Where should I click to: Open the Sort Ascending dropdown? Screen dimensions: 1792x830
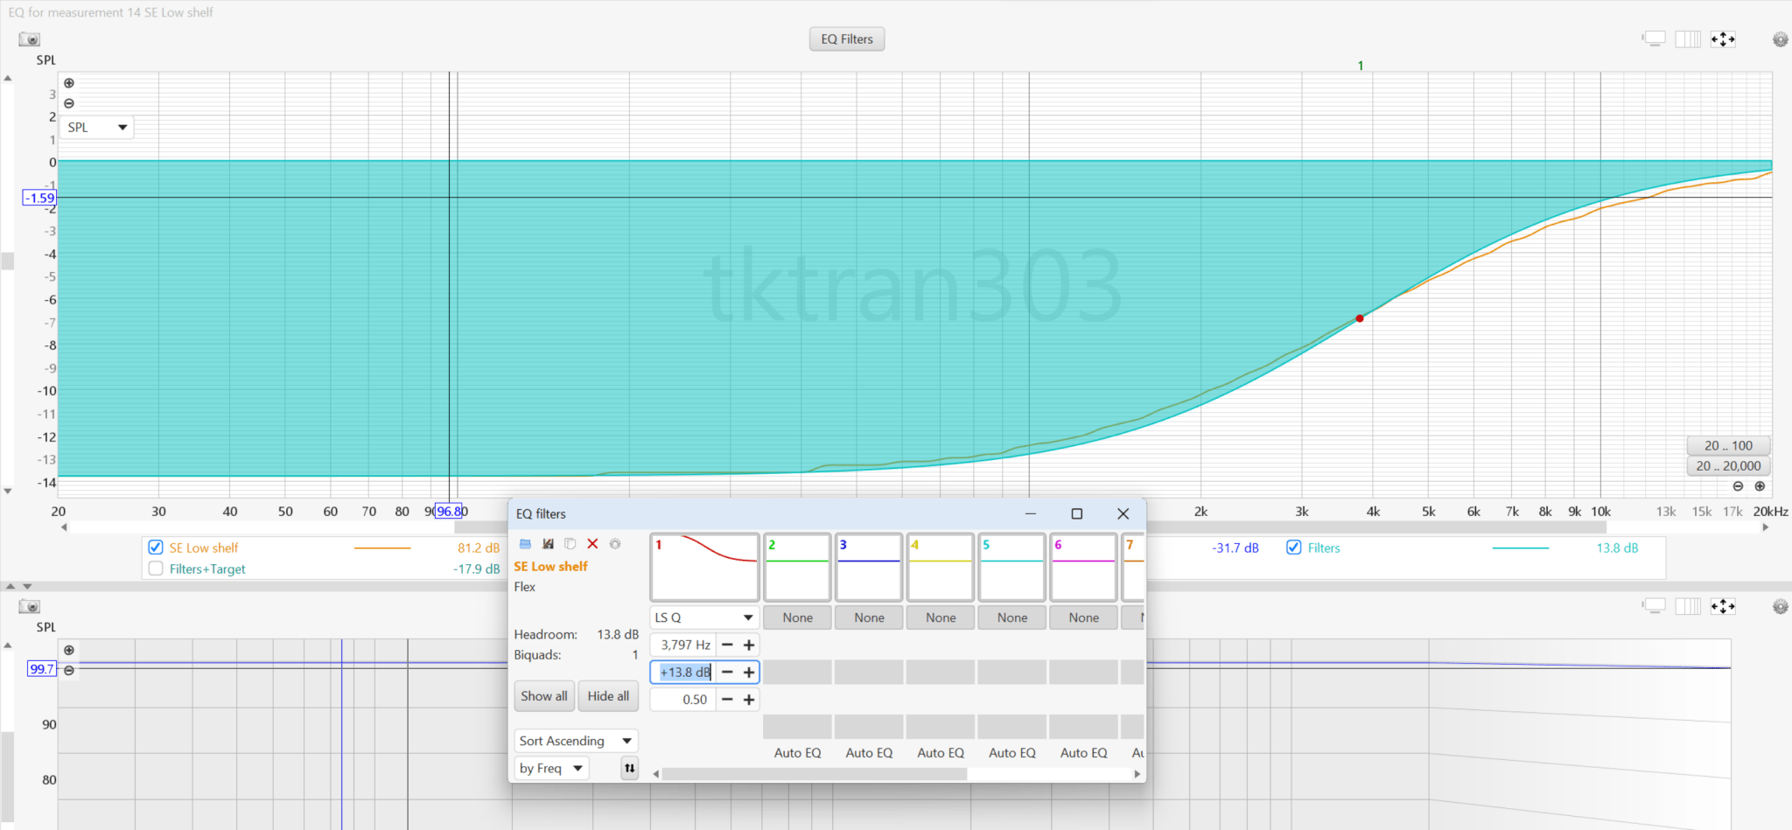click(576, 741)
